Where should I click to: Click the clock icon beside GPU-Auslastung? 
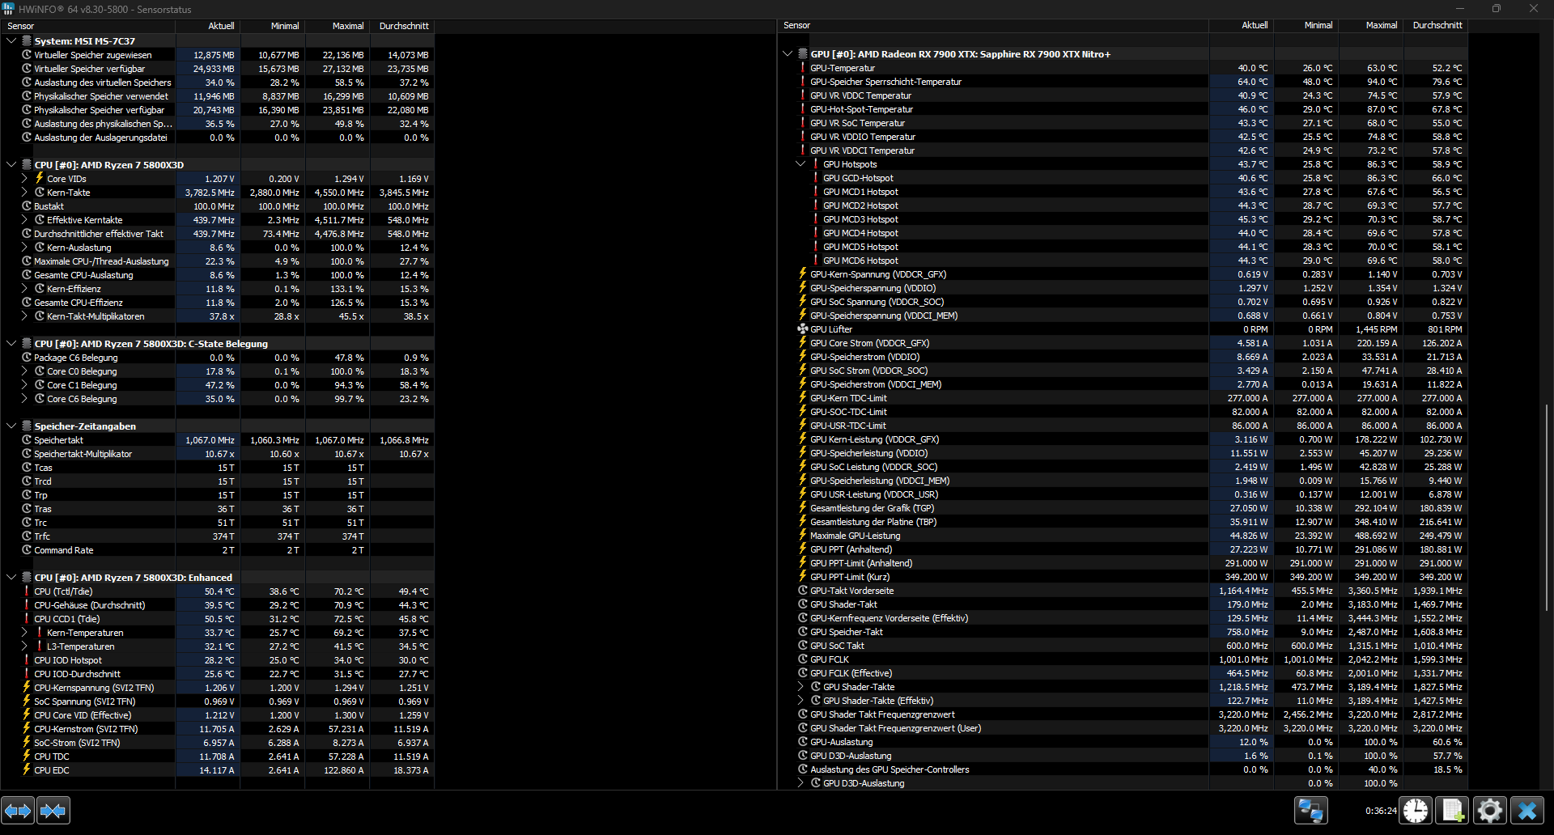click(803, 742)
